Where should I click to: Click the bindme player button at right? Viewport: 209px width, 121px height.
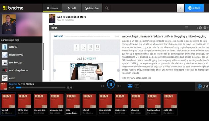[x=202, y=86]
